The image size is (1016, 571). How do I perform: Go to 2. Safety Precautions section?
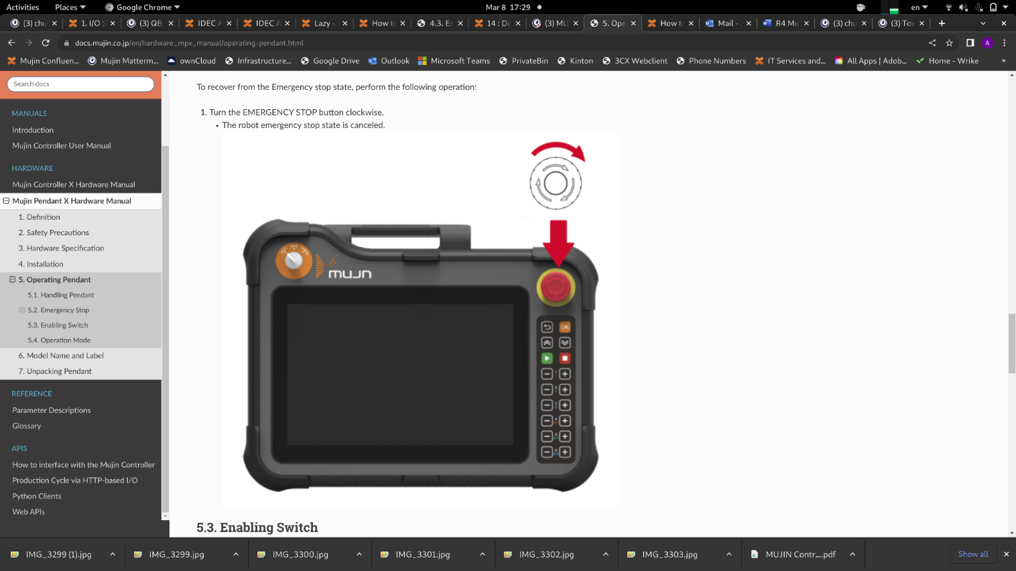pyautogui.click(x=54, y=233)
